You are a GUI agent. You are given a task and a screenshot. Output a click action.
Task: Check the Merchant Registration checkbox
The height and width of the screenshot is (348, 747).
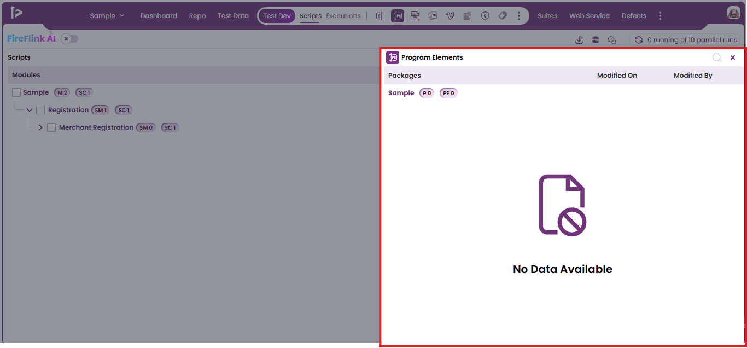51,127
